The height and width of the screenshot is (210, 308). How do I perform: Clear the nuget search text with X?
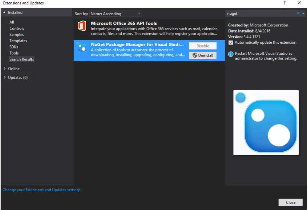[x=298, y=13]
